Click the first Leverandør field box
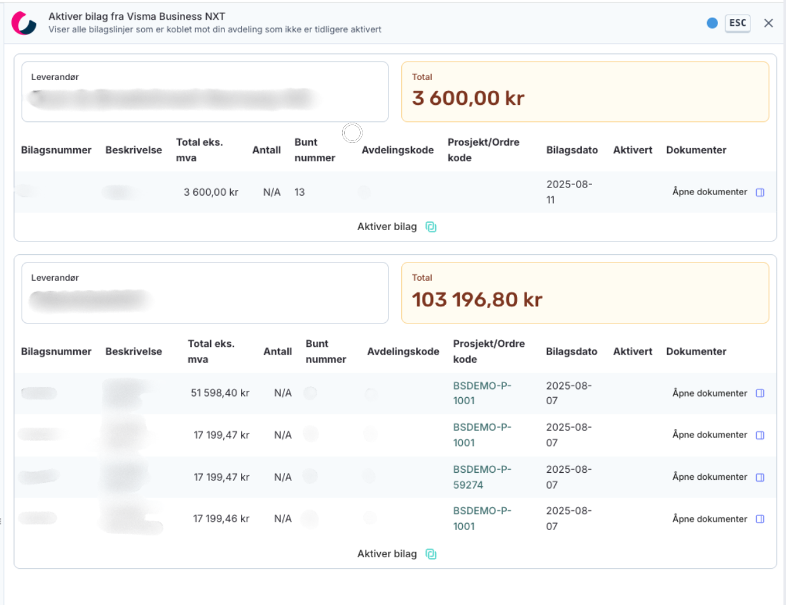 (205, 92)
